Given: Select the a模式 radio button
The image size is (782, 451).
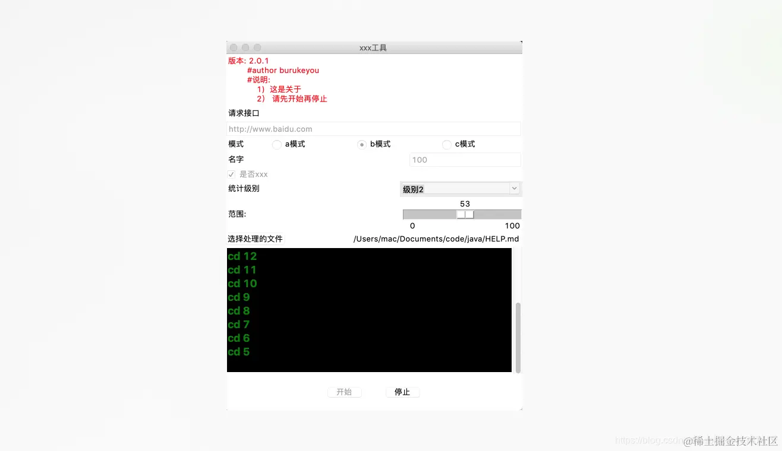Looking at the screenshot, I should click(277, 144).
